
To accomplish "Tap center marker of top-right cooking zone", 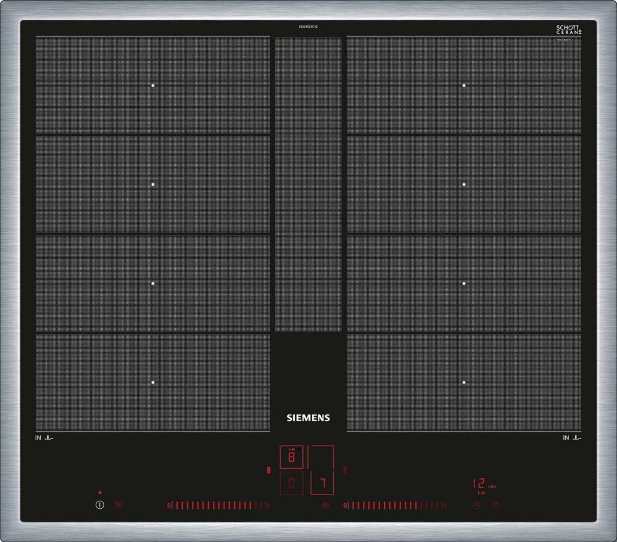I will 464,85.
